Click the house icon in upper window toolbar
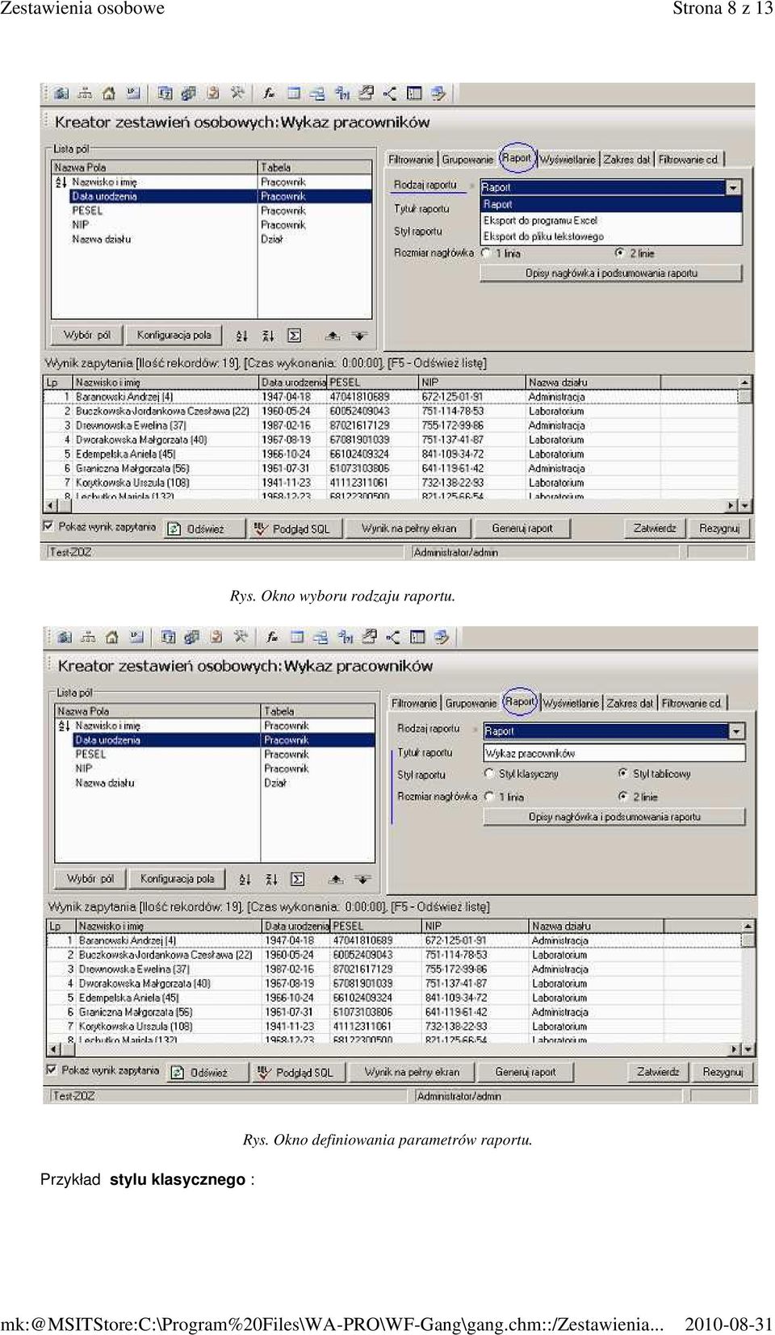The height and width of the screenshot is (1335, 775). (109, 94)
